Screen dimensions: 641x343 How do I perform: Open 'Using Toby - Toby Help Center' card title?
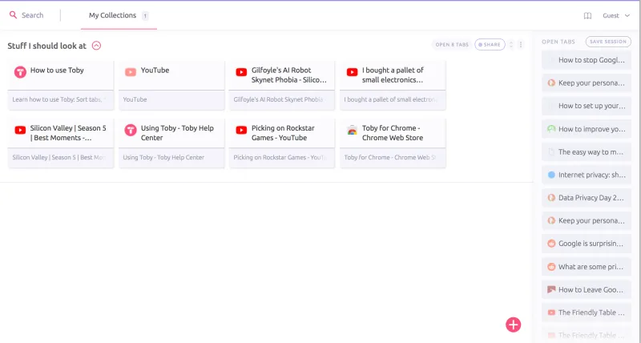[177, 133]
